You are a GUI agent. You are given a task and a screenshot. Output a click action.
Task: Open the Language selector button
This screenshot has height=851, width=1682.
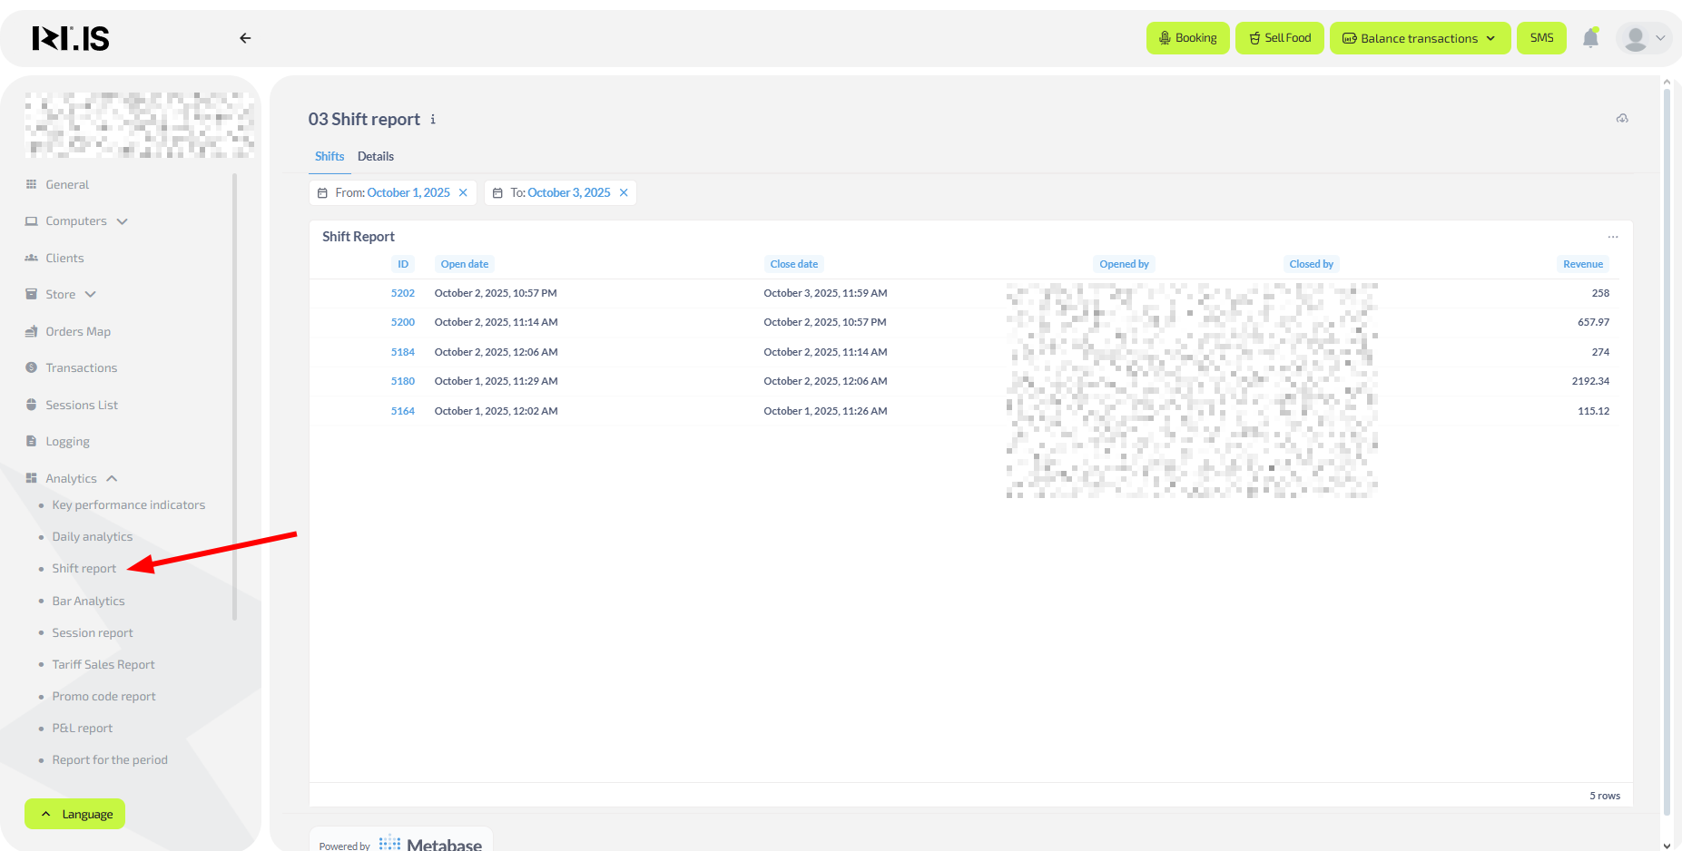click(75, 814)
